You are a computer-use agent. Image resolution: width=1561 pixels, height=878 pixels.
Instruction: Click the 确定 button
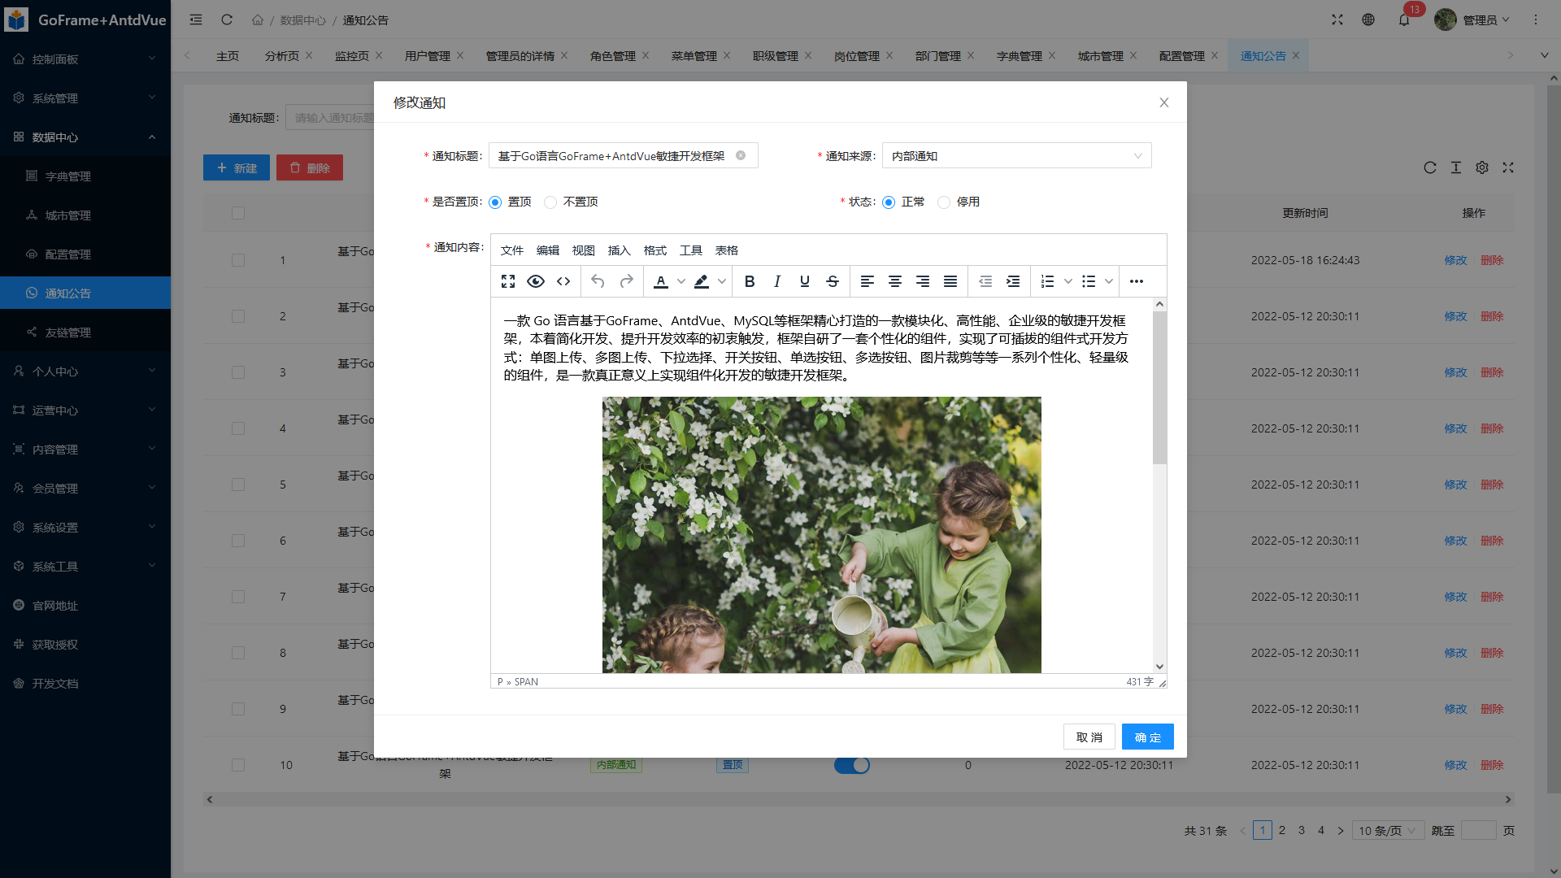pos(1147,737)
